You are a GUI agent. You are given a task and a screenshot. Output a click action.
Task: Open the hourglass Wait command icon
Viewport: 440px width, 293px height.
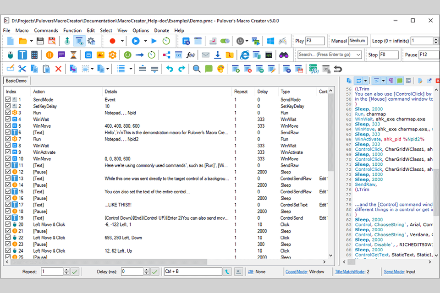coord(73,54)
